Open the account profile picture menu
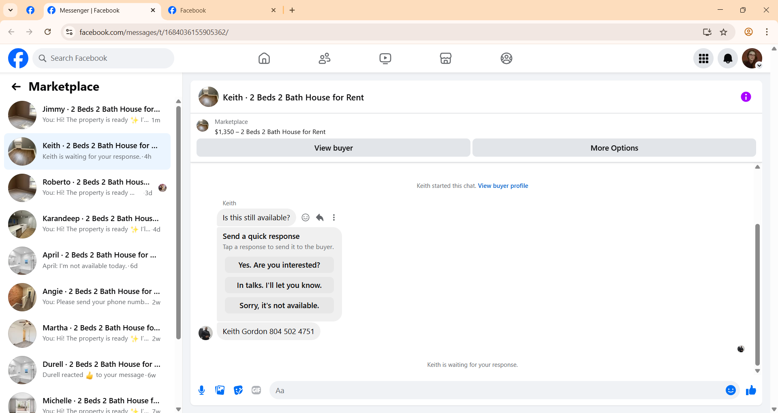 [752, 59]
